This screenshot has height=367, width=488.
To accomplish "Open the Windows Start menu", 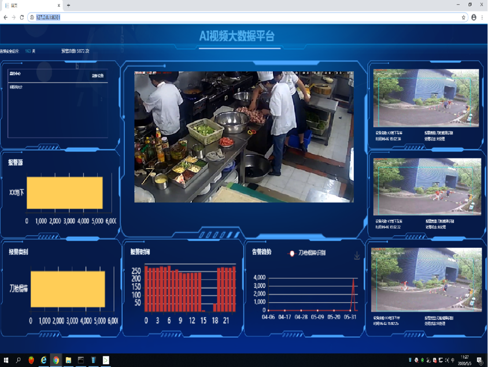I will (x=6, y=360).
